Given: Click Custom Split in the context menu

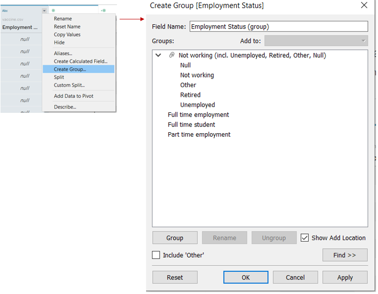Looking at the screenshot, I should click(69, 85).
